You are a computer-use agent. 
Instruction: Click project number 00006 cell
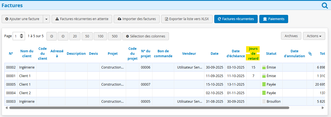146,67
